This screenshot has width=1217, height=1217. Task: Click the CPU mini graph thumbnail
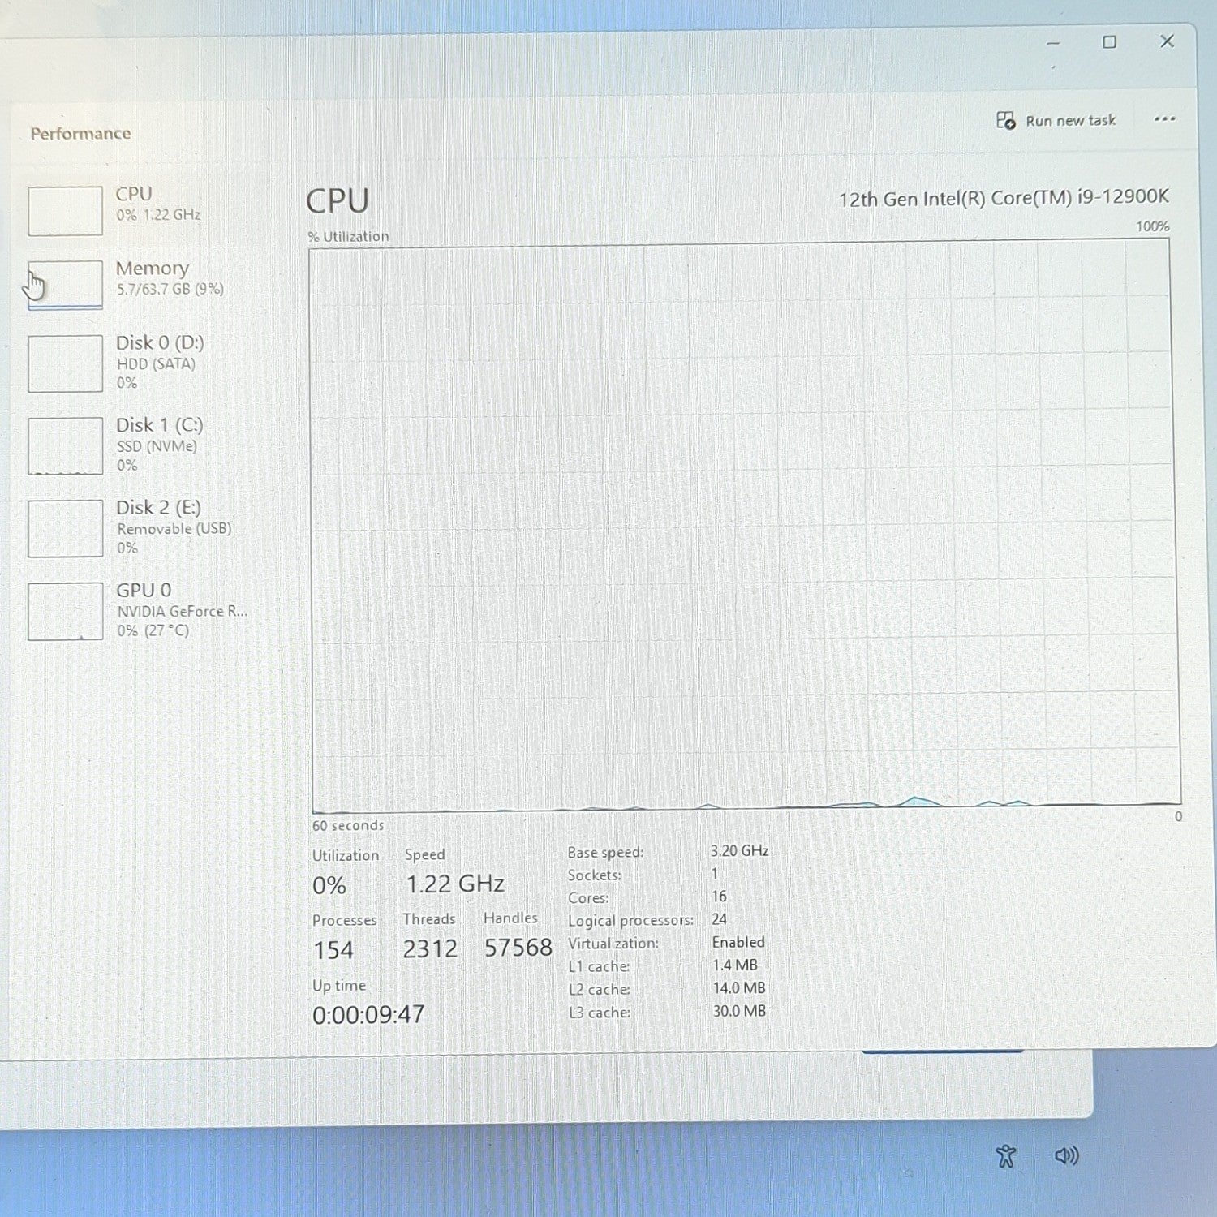point(65,211)
